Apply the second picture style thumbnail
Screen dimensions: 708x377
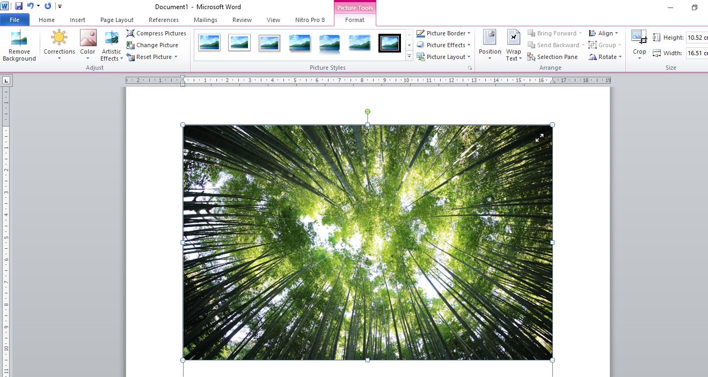tap(239, 43)
